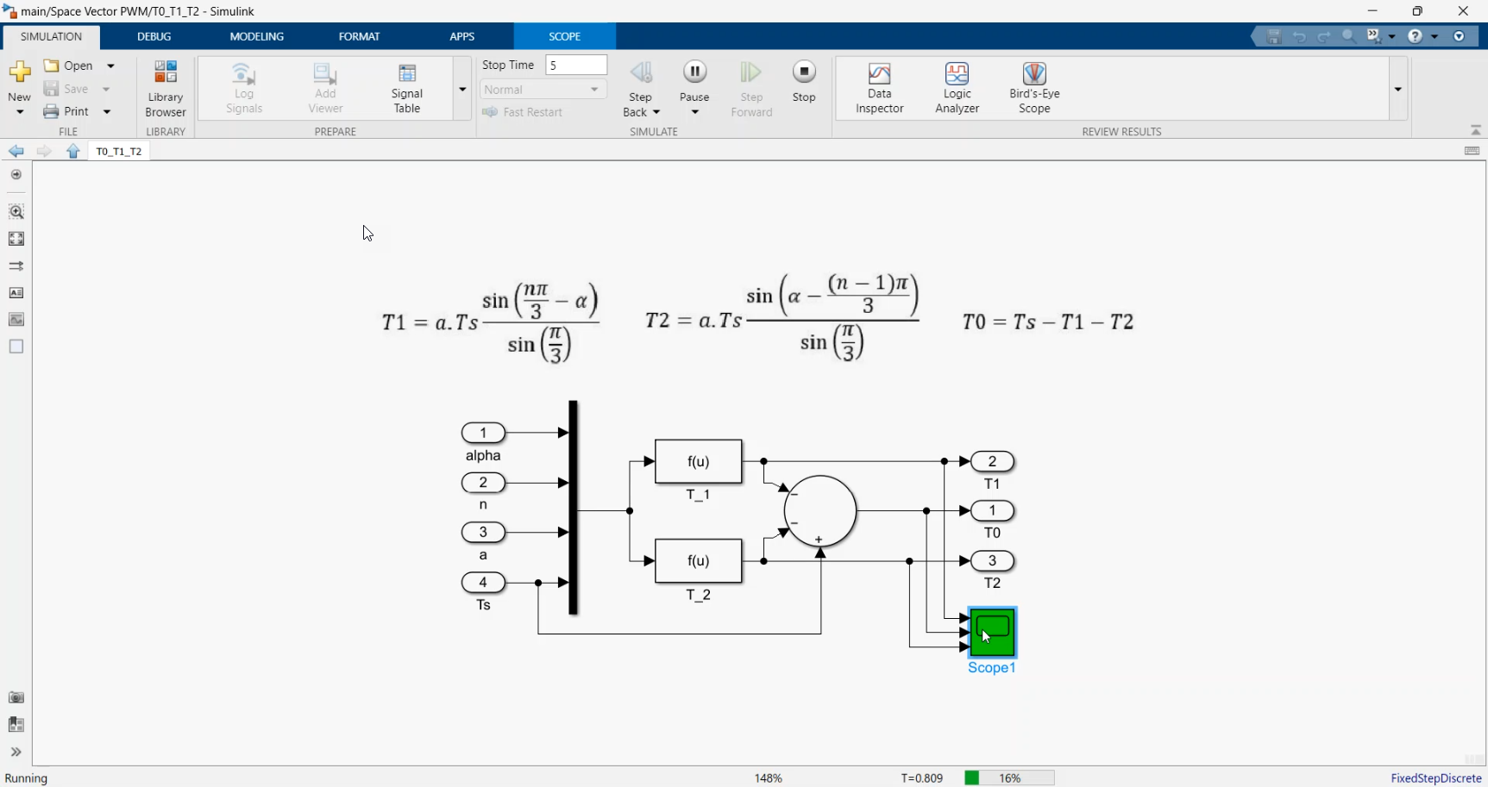This screenshot has width=1488, height=787.
Task: Click the camera screenshot icon at bottom-left
Action: [x=16, y=697]
